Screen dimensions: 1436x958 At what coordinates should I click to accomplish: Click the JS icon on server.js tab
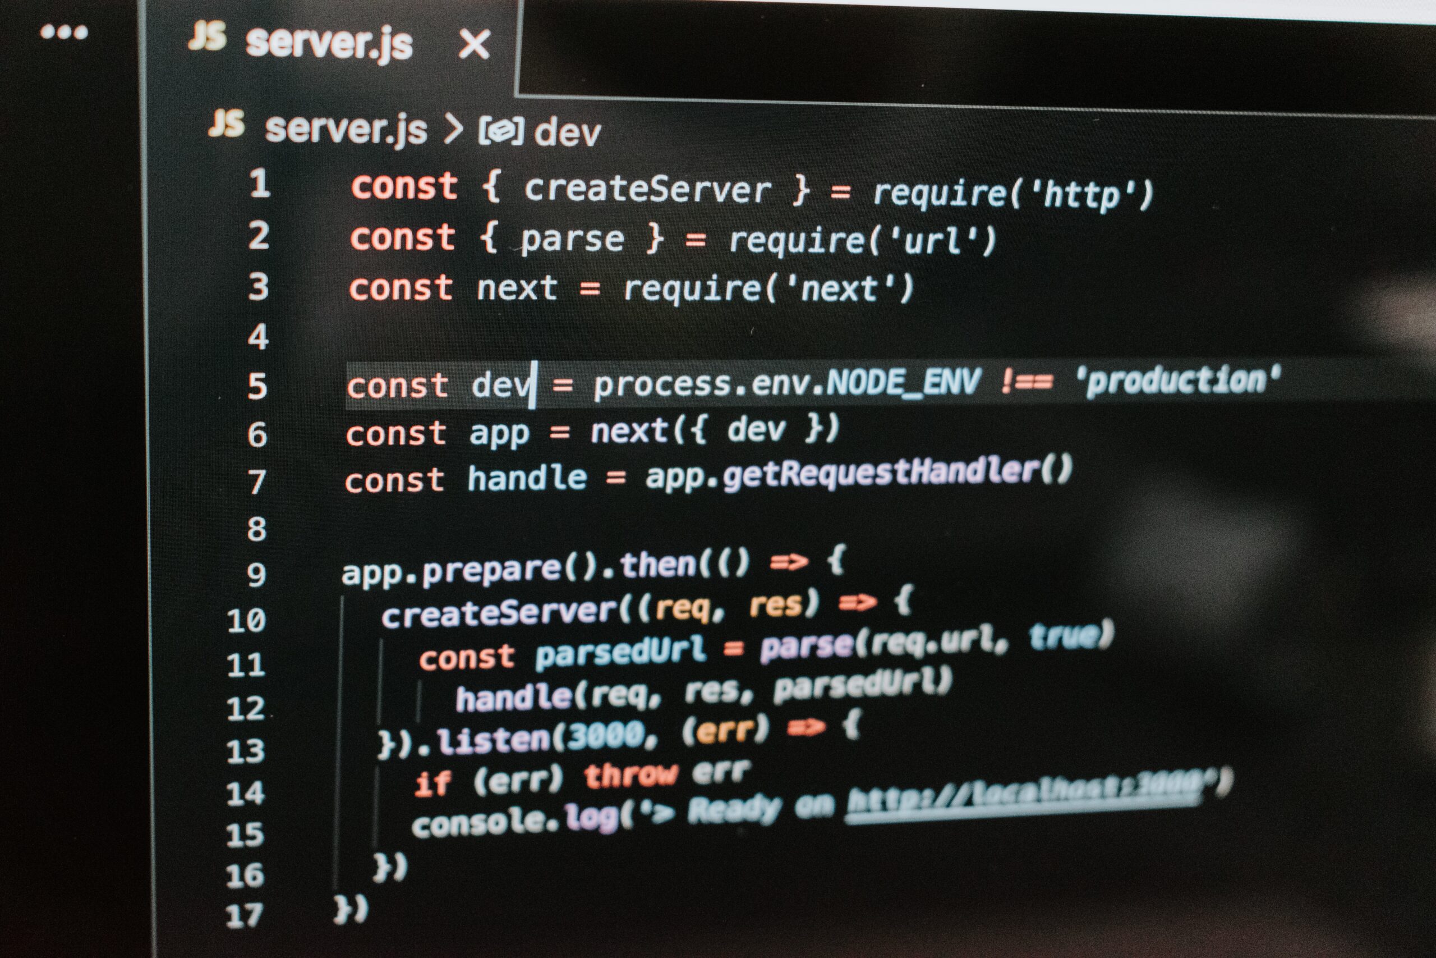pyautogui.click(x=207, y=36)
